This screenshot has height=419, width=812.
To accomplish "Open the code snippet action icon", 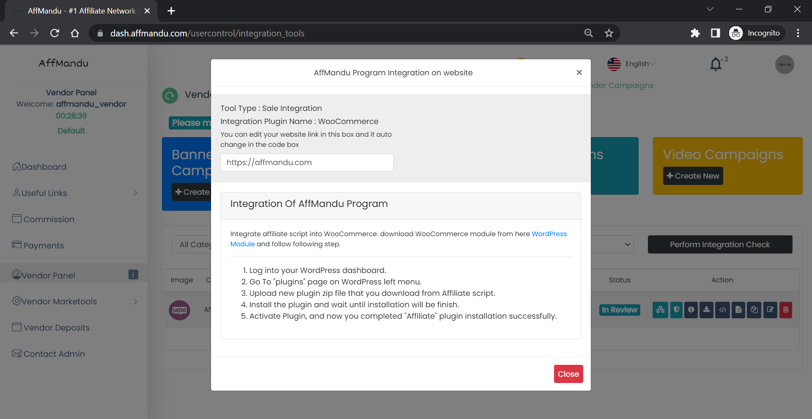I will (x=722, y=310).
